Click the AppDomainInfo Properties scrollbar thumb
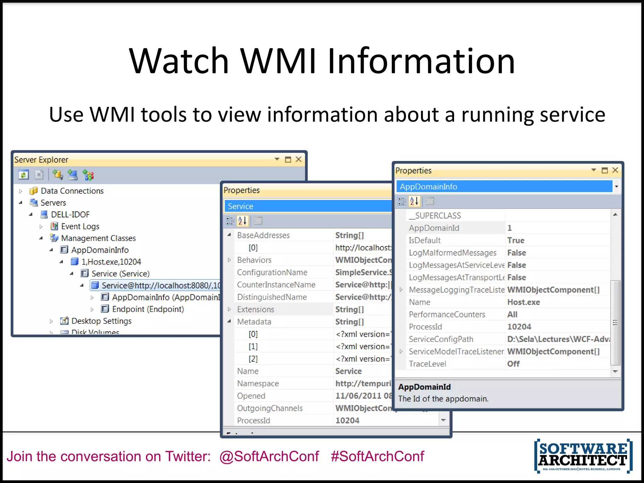Image resolution: width=644 pixels, height=483 pixels. click(615, 323)
